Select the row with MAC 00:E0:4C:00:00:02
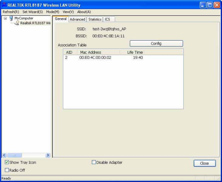222x182 pixels. pyautogui.click(x=123, y=58)
